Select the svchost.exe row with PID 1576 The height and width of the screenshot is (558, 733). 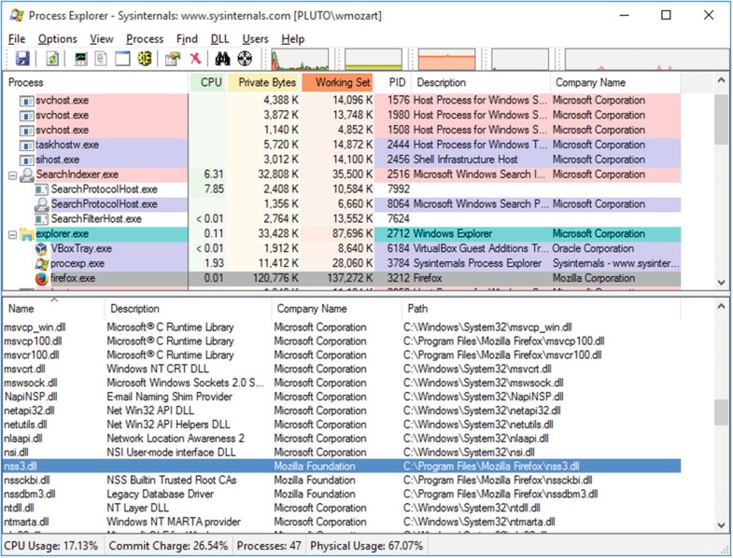coord(342,101)
